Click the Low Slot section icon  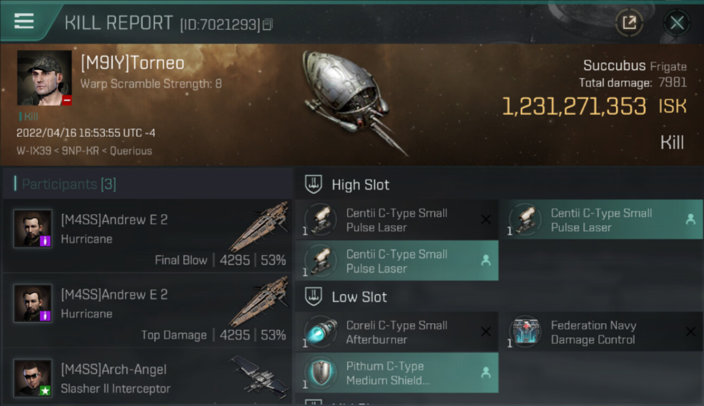pyautogui.click(x=314, y=297)
